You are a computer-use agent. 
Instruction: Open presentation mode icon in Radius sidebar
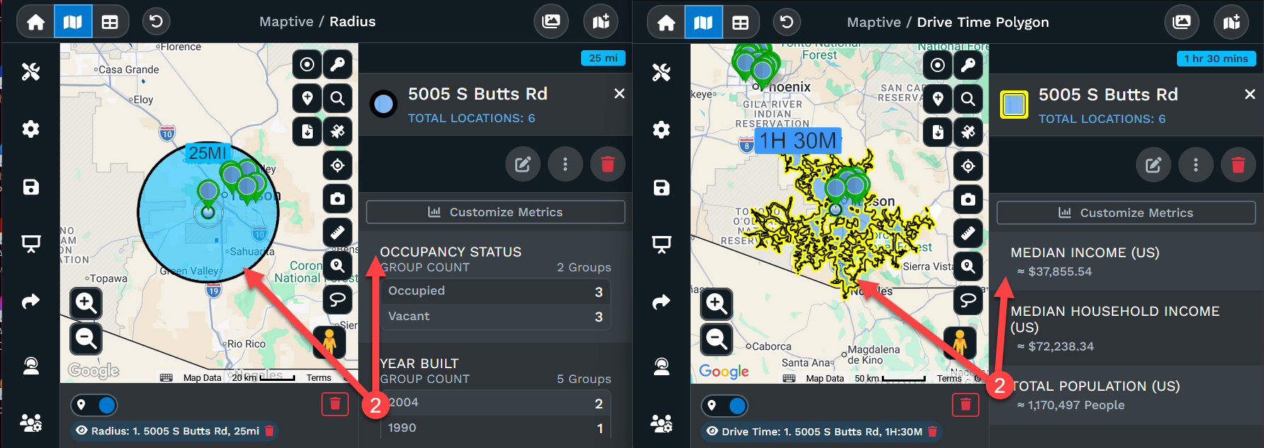[x=30, y=244]
